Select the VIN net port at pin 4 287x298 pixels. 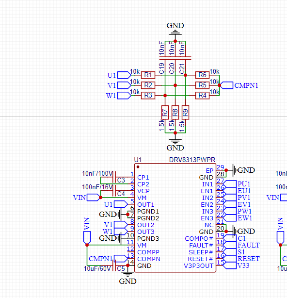[93, 198]
